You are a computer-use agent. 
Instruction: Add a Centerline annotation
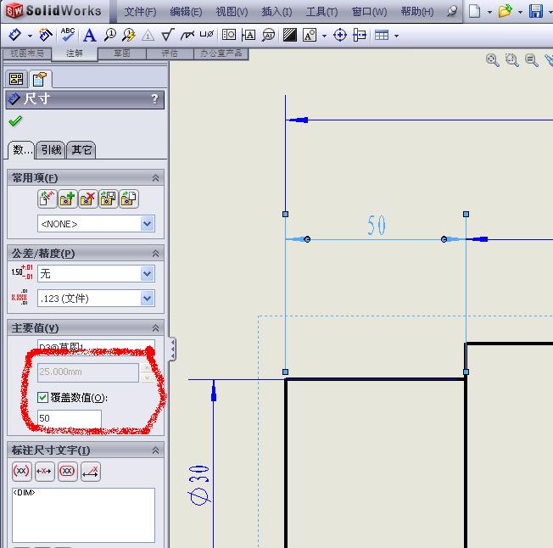(360, 35)
